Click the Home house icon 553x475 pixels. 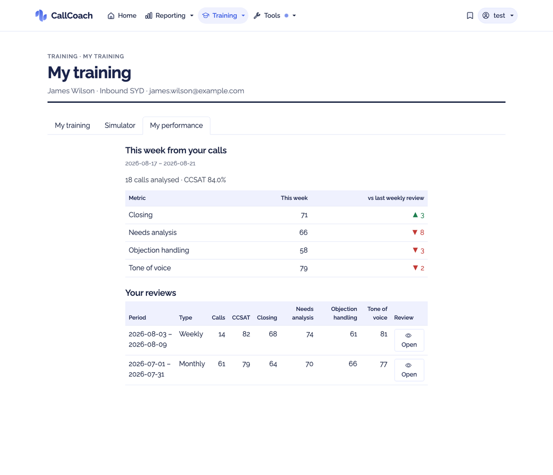(111, 16)
